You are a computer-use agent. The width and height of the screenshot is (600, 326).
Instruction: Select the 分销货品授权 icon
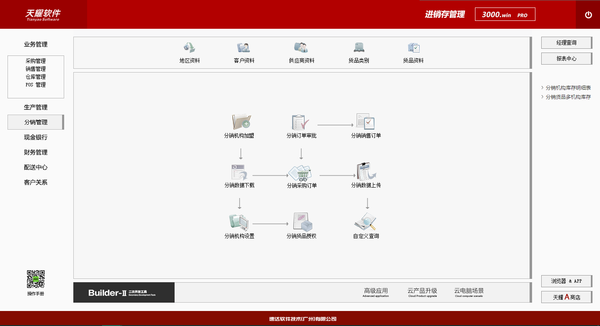click(x=302, y=222)
